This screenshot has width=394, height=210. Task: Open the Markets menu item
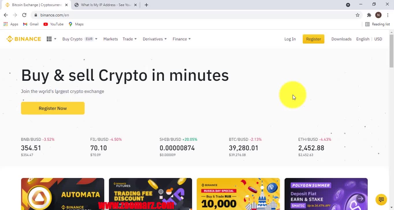click(x=111, y=39)
